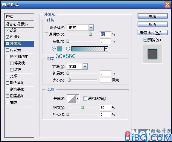Click the 大小 size value field
The width and height of the screenshot is (172, 142).
[x=105, y=80]
